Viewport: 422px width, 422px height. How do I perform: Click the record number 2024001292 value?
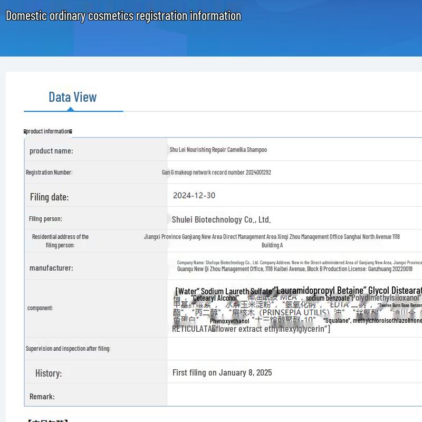tap(216, 172)
